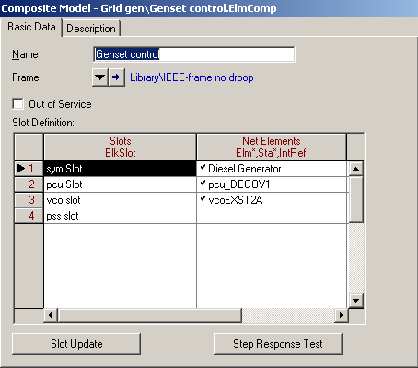
Task: Select row header number 2
Action: (29, 184)
